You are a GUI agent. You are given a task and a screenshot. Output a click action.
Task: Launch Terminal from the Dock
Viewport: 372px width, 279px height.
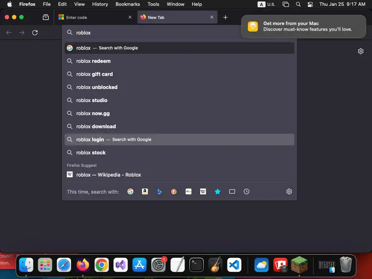[197, 264]
